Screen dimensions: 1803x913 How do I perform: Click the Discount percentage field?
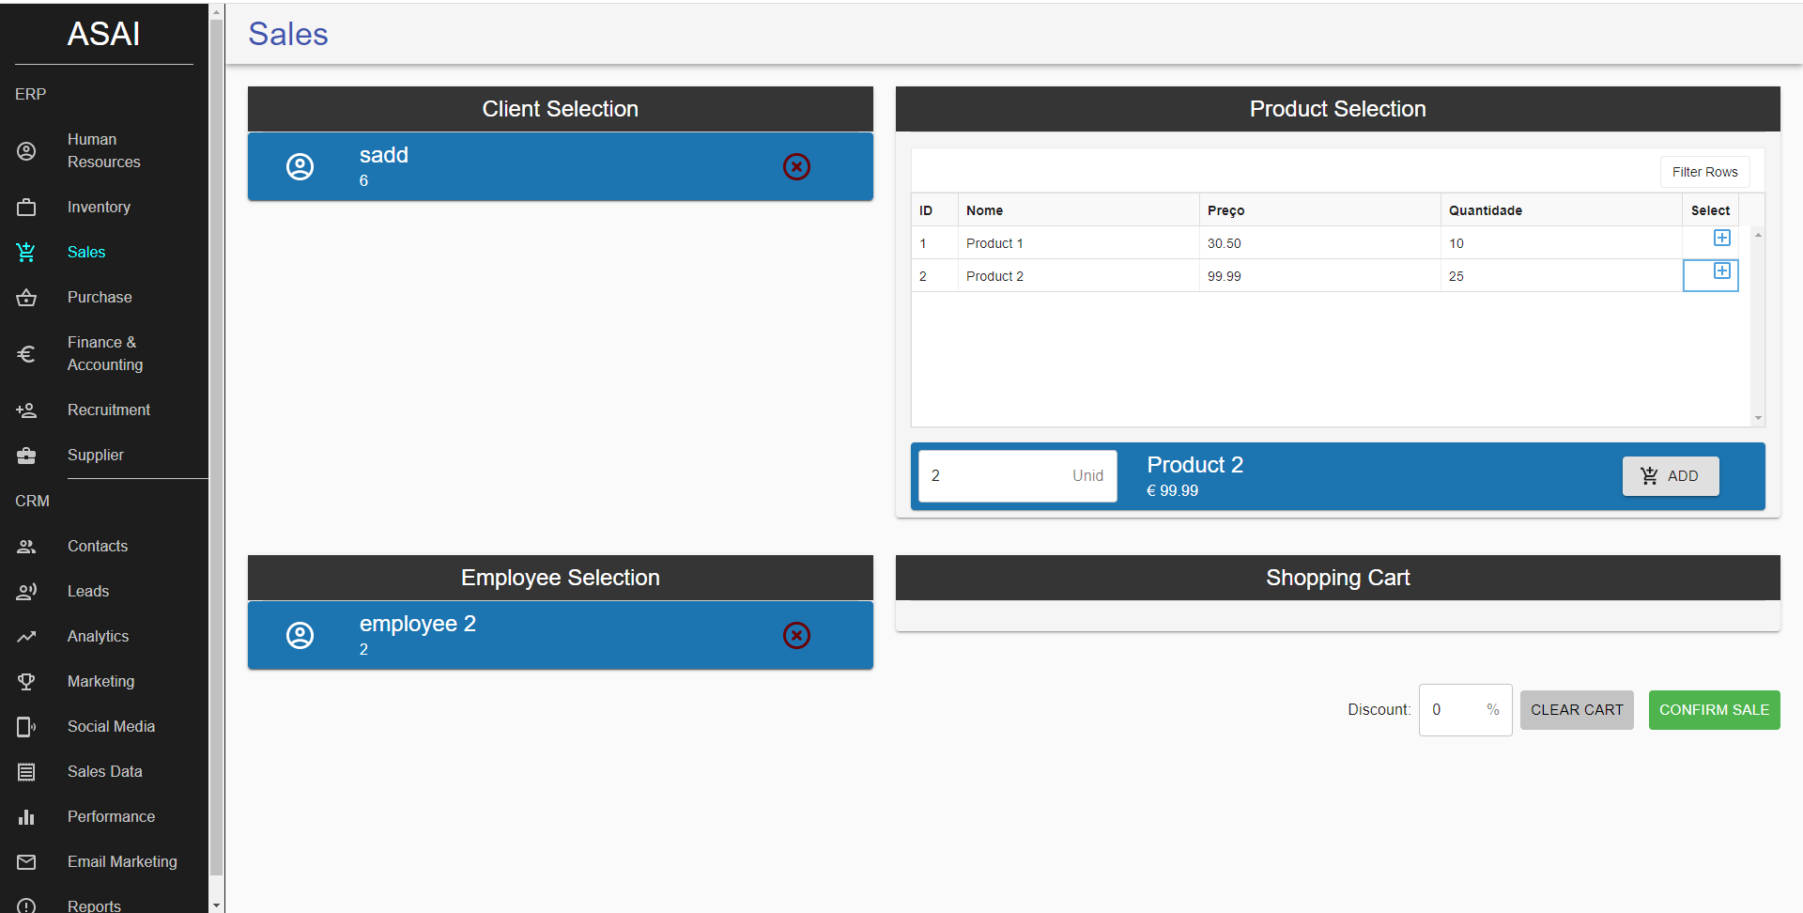(x=1456, y=710)
